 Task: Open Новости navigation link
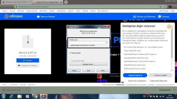tap(71, 11)
